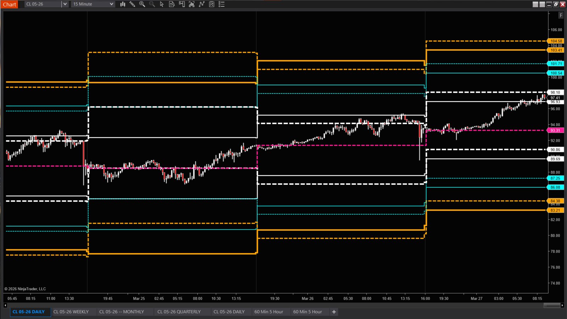Click the 101.71 cyan price marker

(x=556, y=64)
